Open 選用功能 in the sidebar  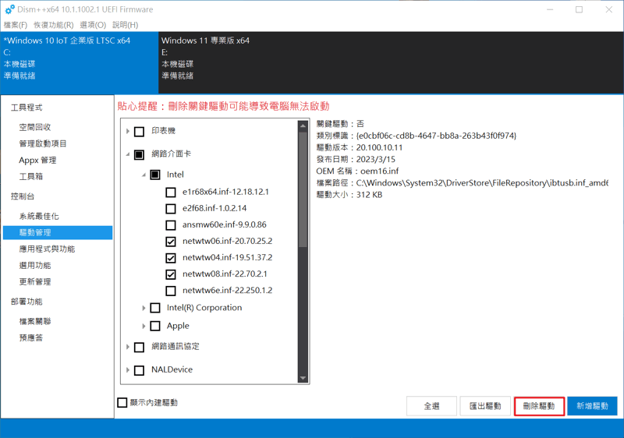pos(35,265)
